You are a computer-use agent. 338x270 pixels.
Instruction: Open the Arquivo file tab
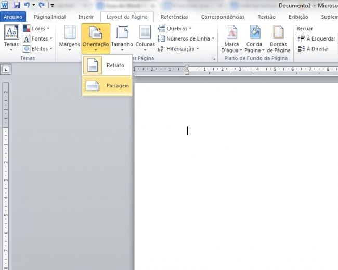tap(13, 17)
